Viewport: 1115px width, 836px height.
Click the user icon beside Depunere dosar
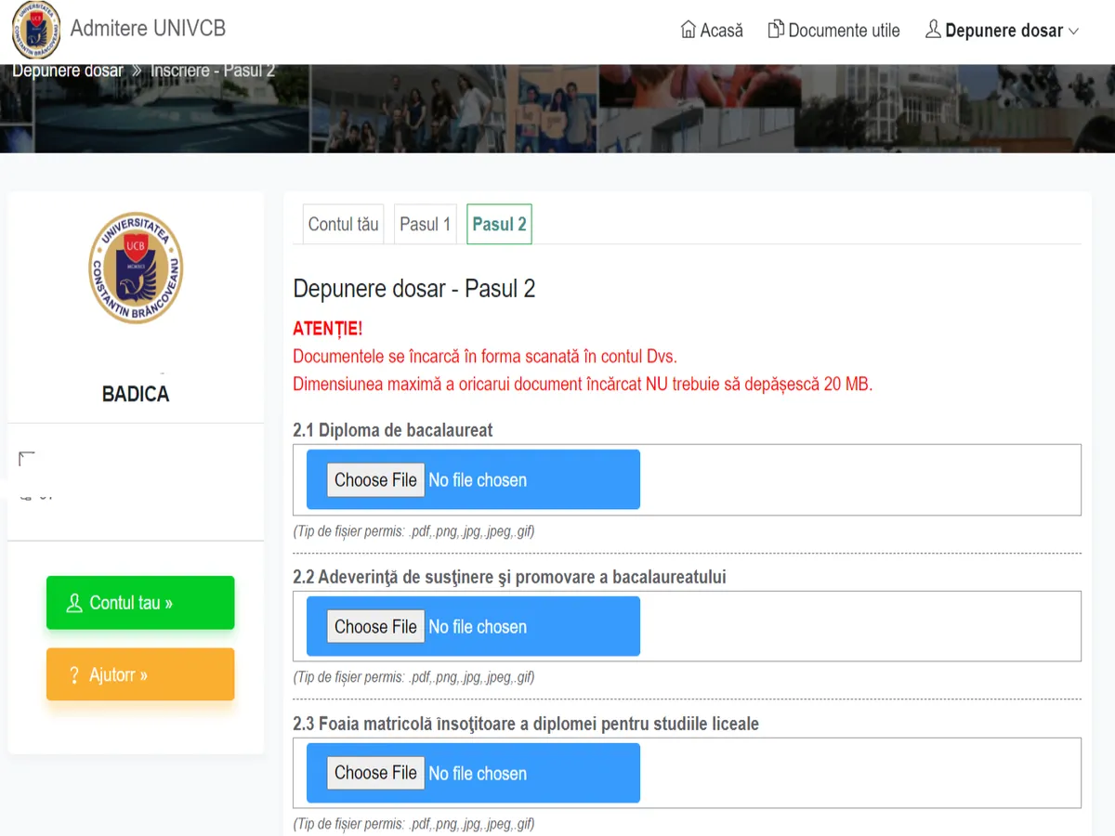click(x=933, y=30)
